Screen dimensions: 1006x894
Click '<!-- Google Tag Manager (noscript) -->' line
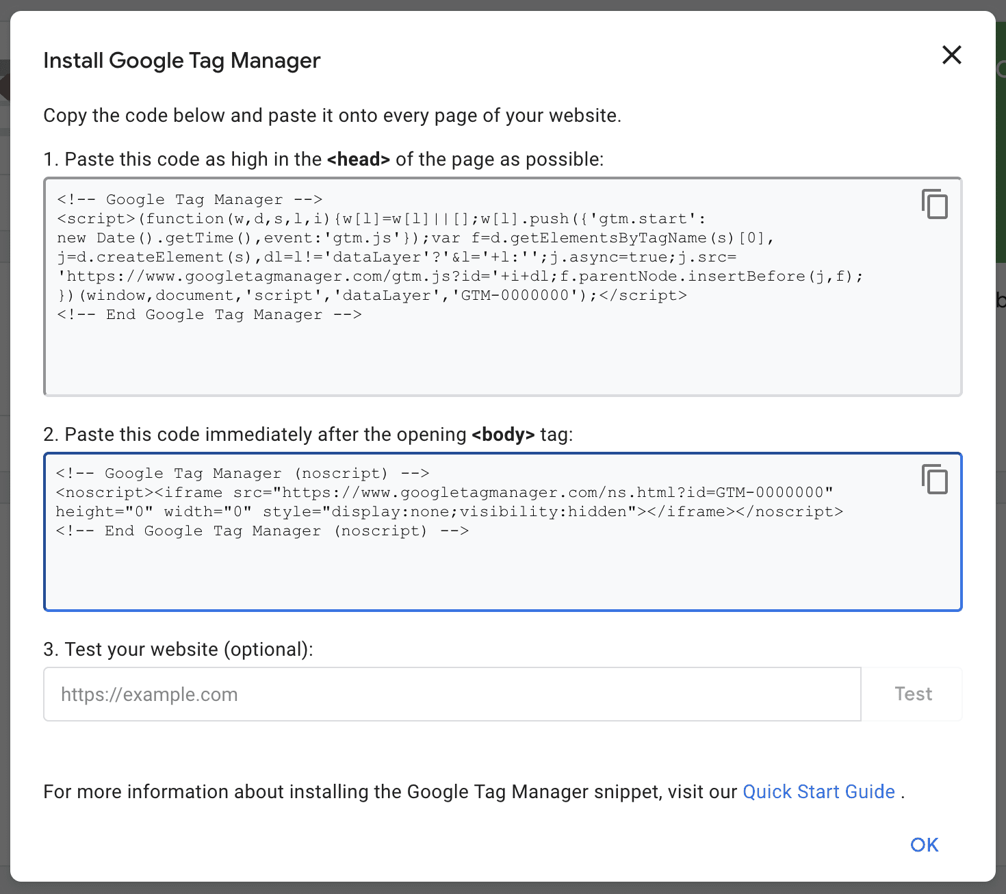pos(242,474)
